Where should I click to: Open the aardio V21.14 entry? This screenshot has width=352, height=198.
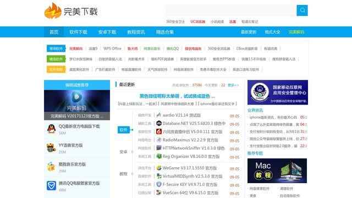[182, 115]
